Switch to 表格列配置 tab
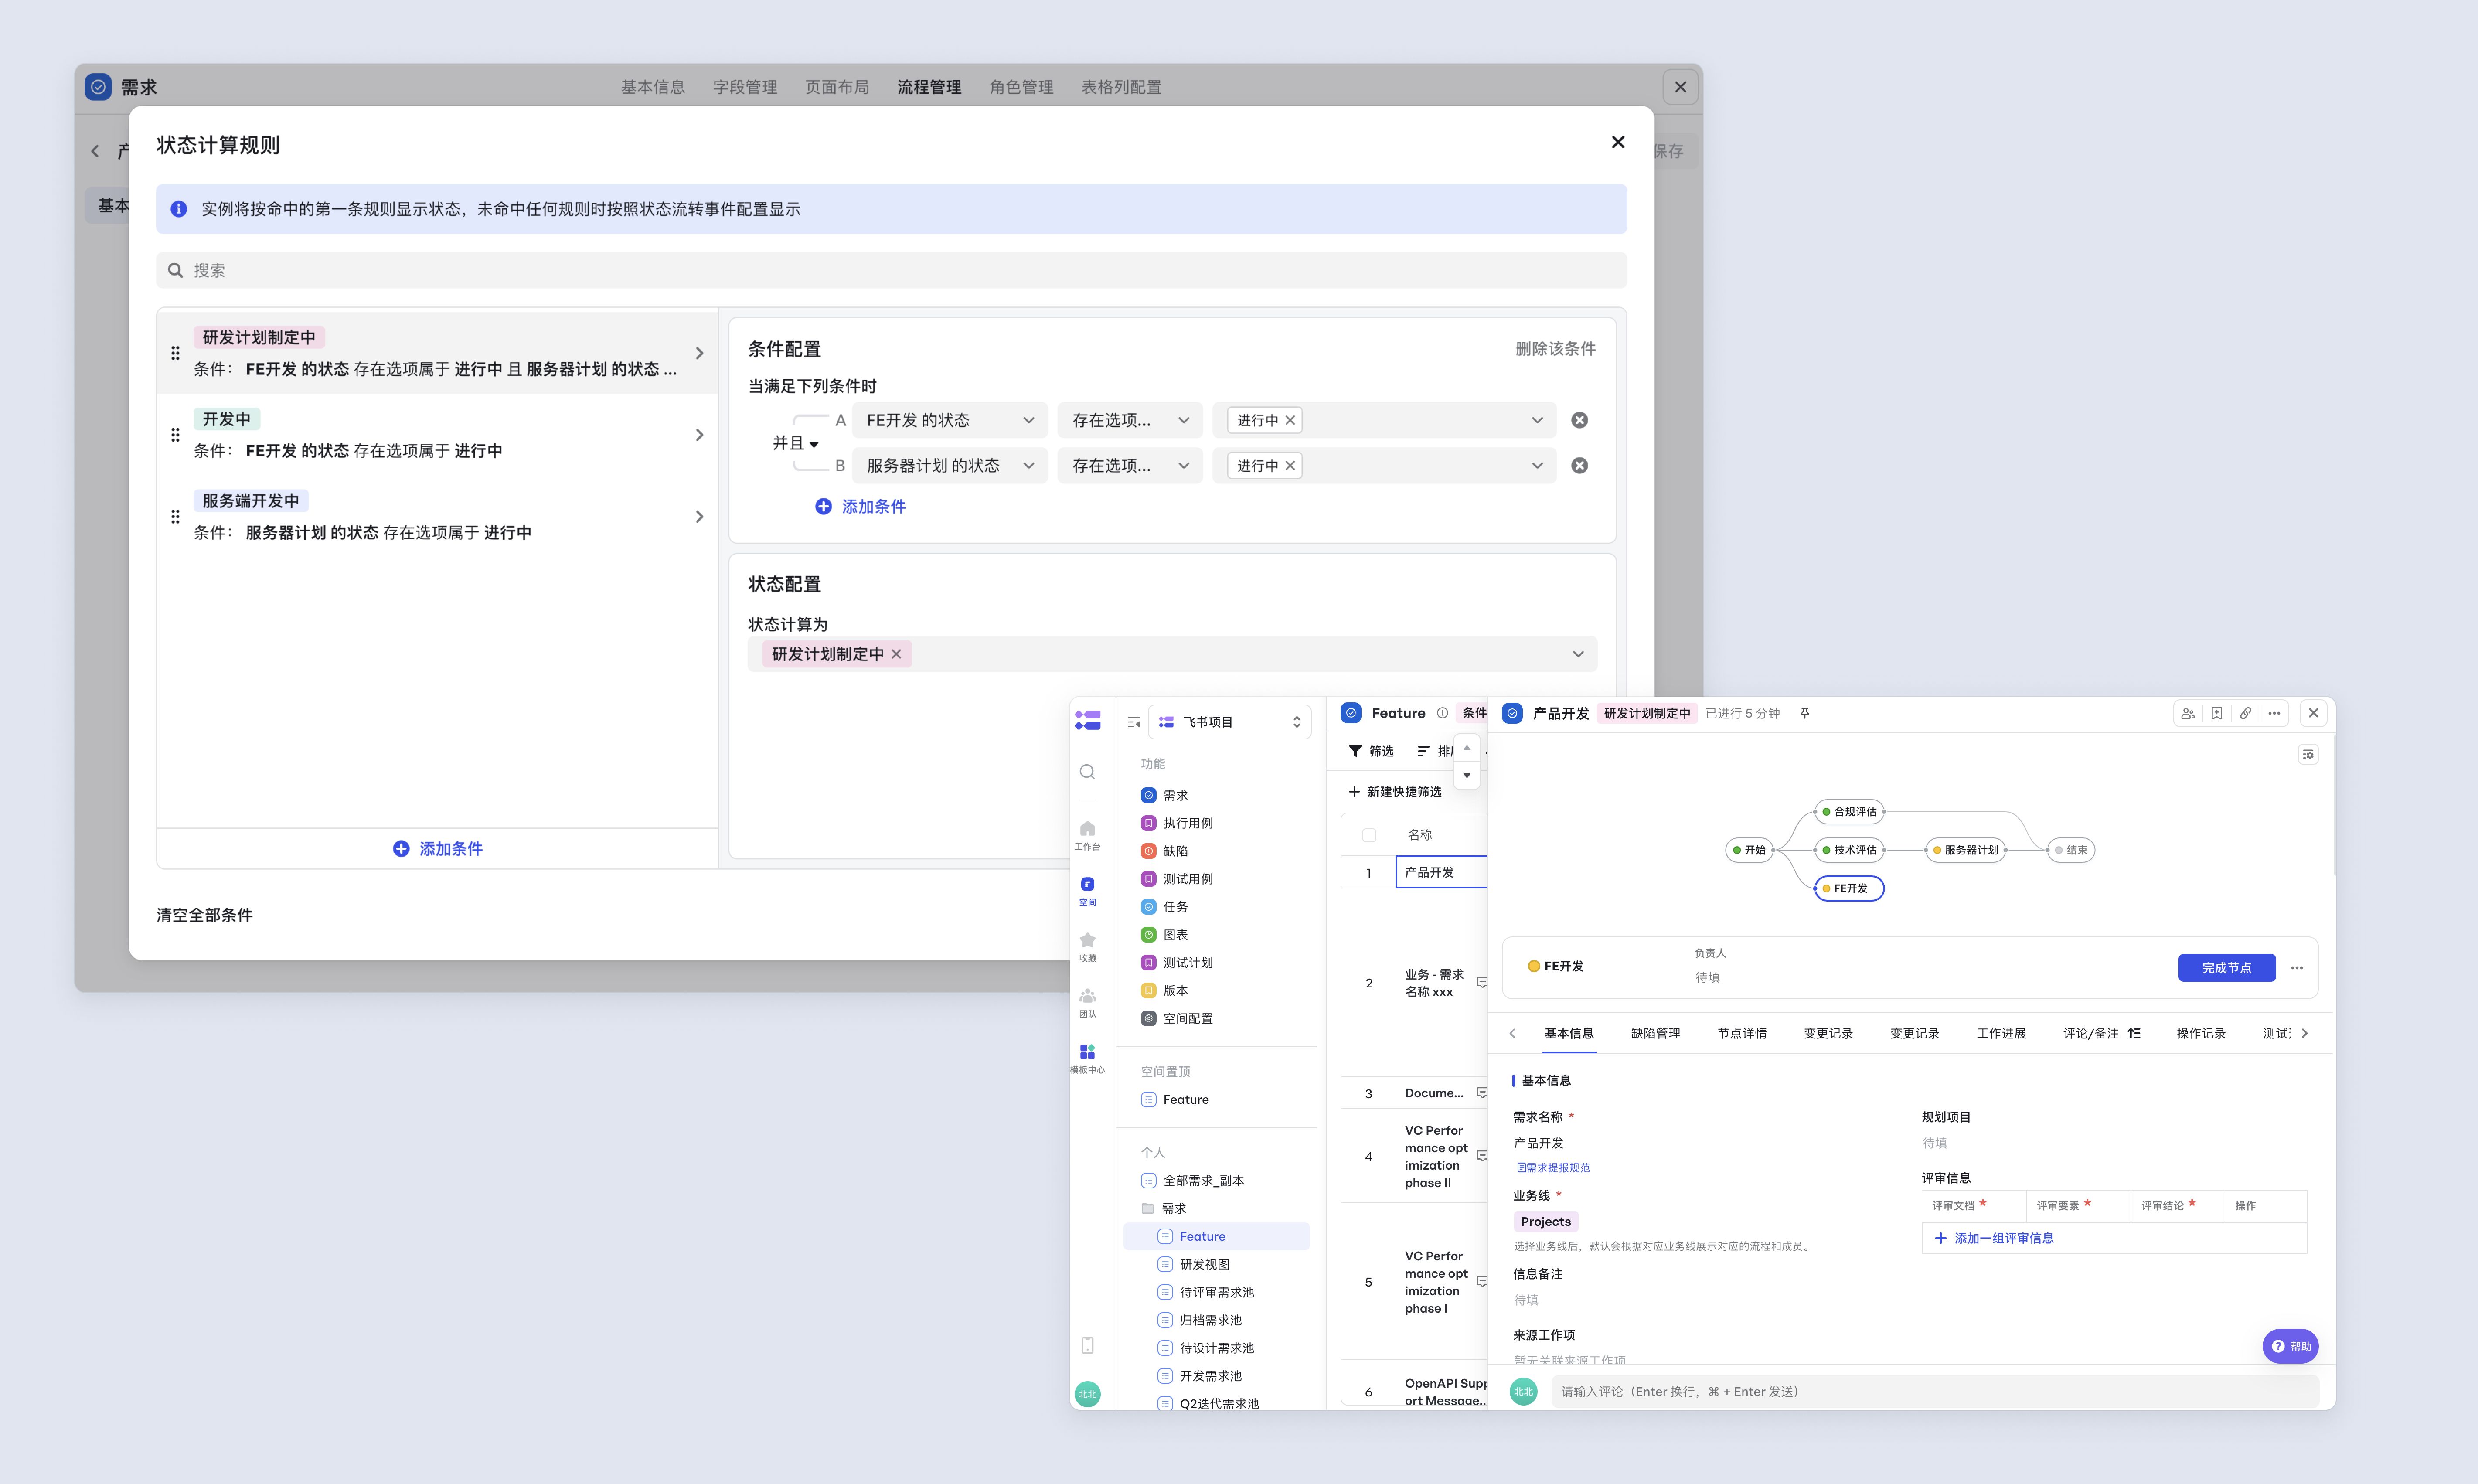The image size is (2478, 1484). coord(1121,87)
